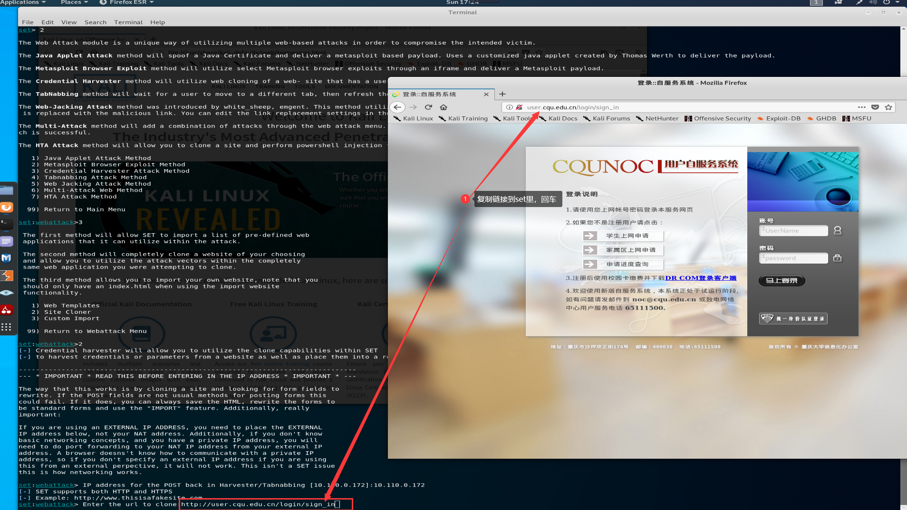Launch Metasploit from the dock
The width and height of the screenshot is (907, 510).
tap(7, 258)
